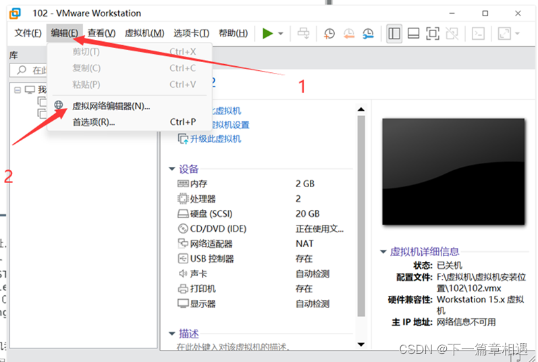Click the library search magnifier icon

[x=22, y=70]
